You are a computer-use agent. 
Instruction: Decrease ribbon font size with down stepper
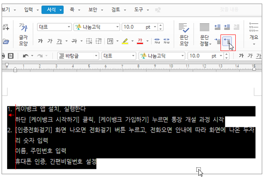point(160,29)
